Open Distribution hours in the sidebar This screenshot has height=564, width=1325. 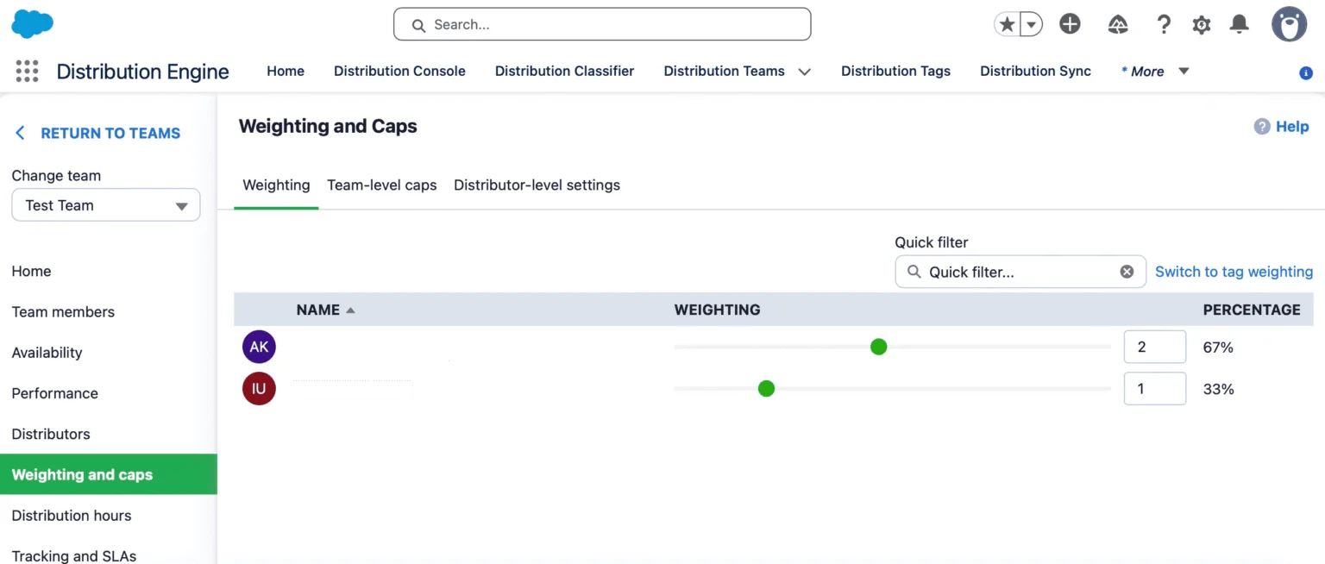(72, 516)
